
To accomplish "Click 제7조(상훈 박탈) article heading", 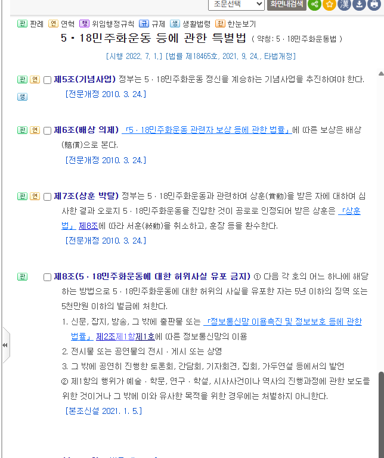I will click(86, 196).
